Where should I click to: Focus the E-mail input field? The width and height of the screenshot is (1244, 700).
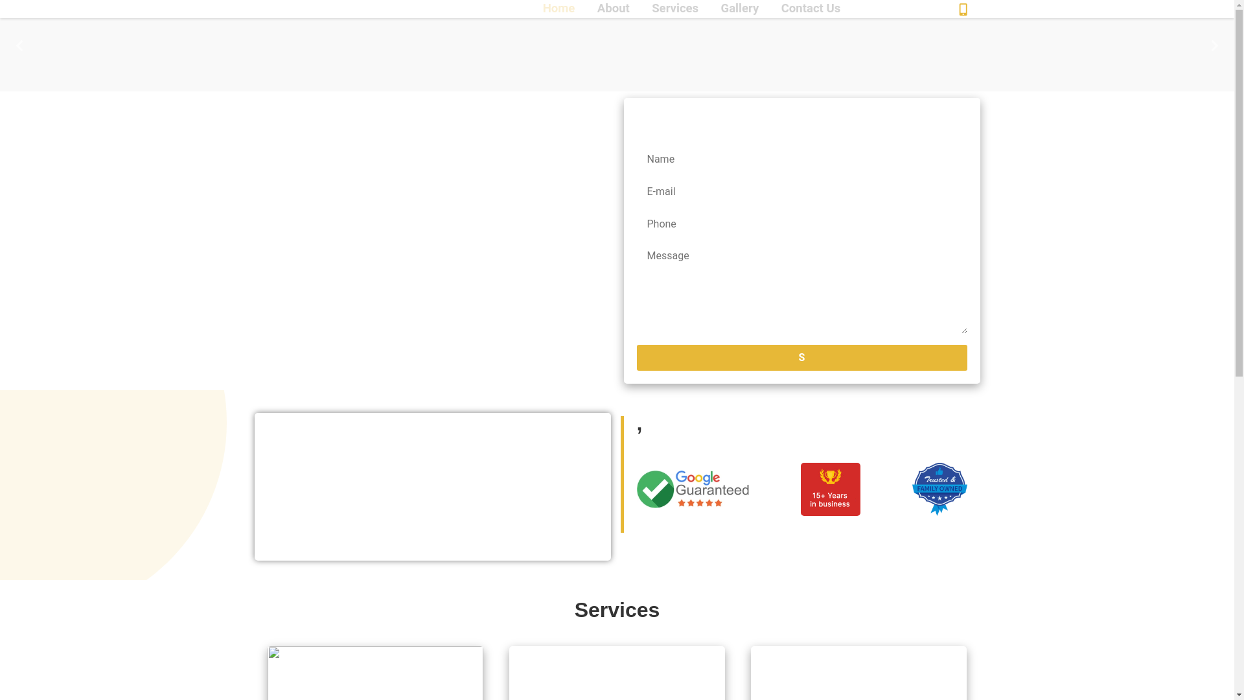[801, 192]
